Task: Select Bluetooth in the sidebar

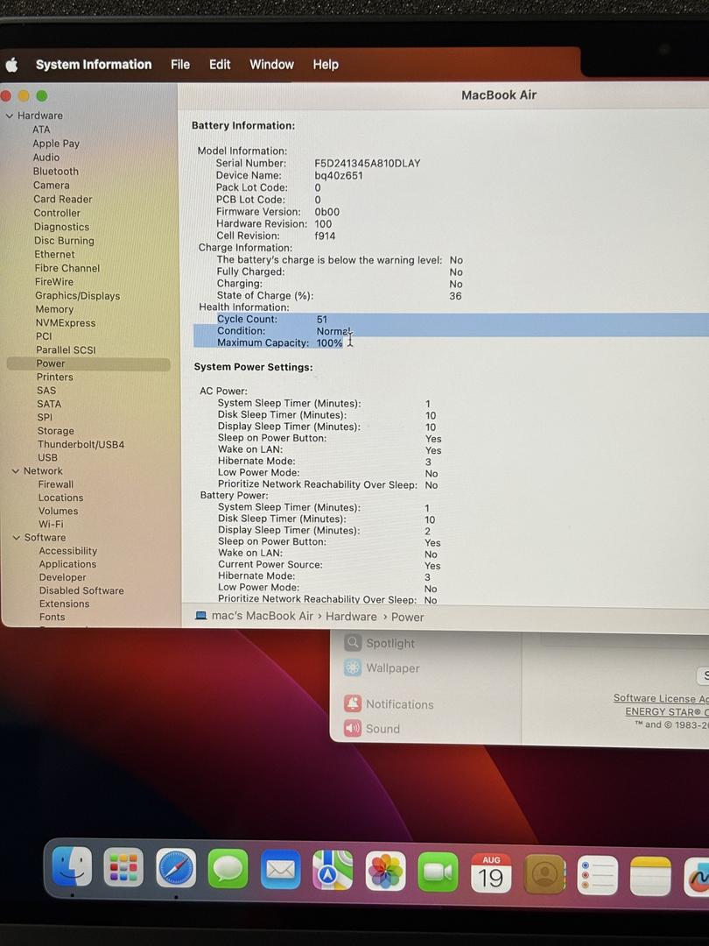Action: pyautogui.click(x=55, y=172)
